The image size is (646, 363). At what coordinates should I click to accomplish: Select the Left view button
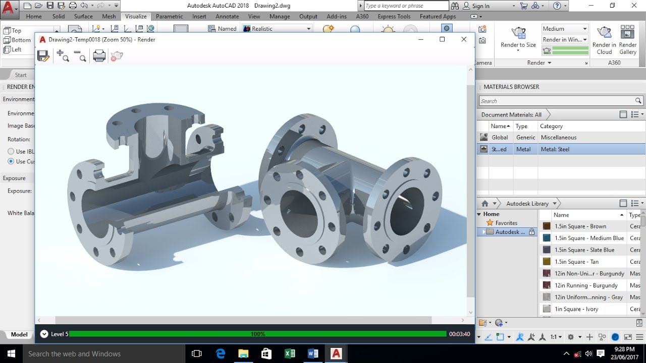point(13,49)
